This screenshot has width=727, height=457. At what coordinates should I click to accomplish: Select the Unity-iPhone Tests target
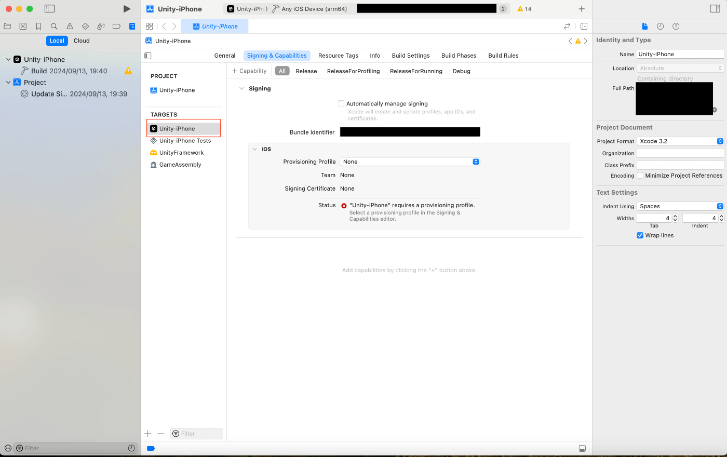tap(184, 141)
